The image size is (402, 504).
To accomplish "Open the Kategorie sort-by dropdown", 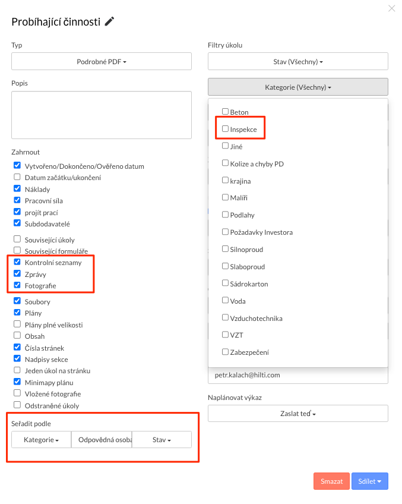I will (x=41, y=440).
